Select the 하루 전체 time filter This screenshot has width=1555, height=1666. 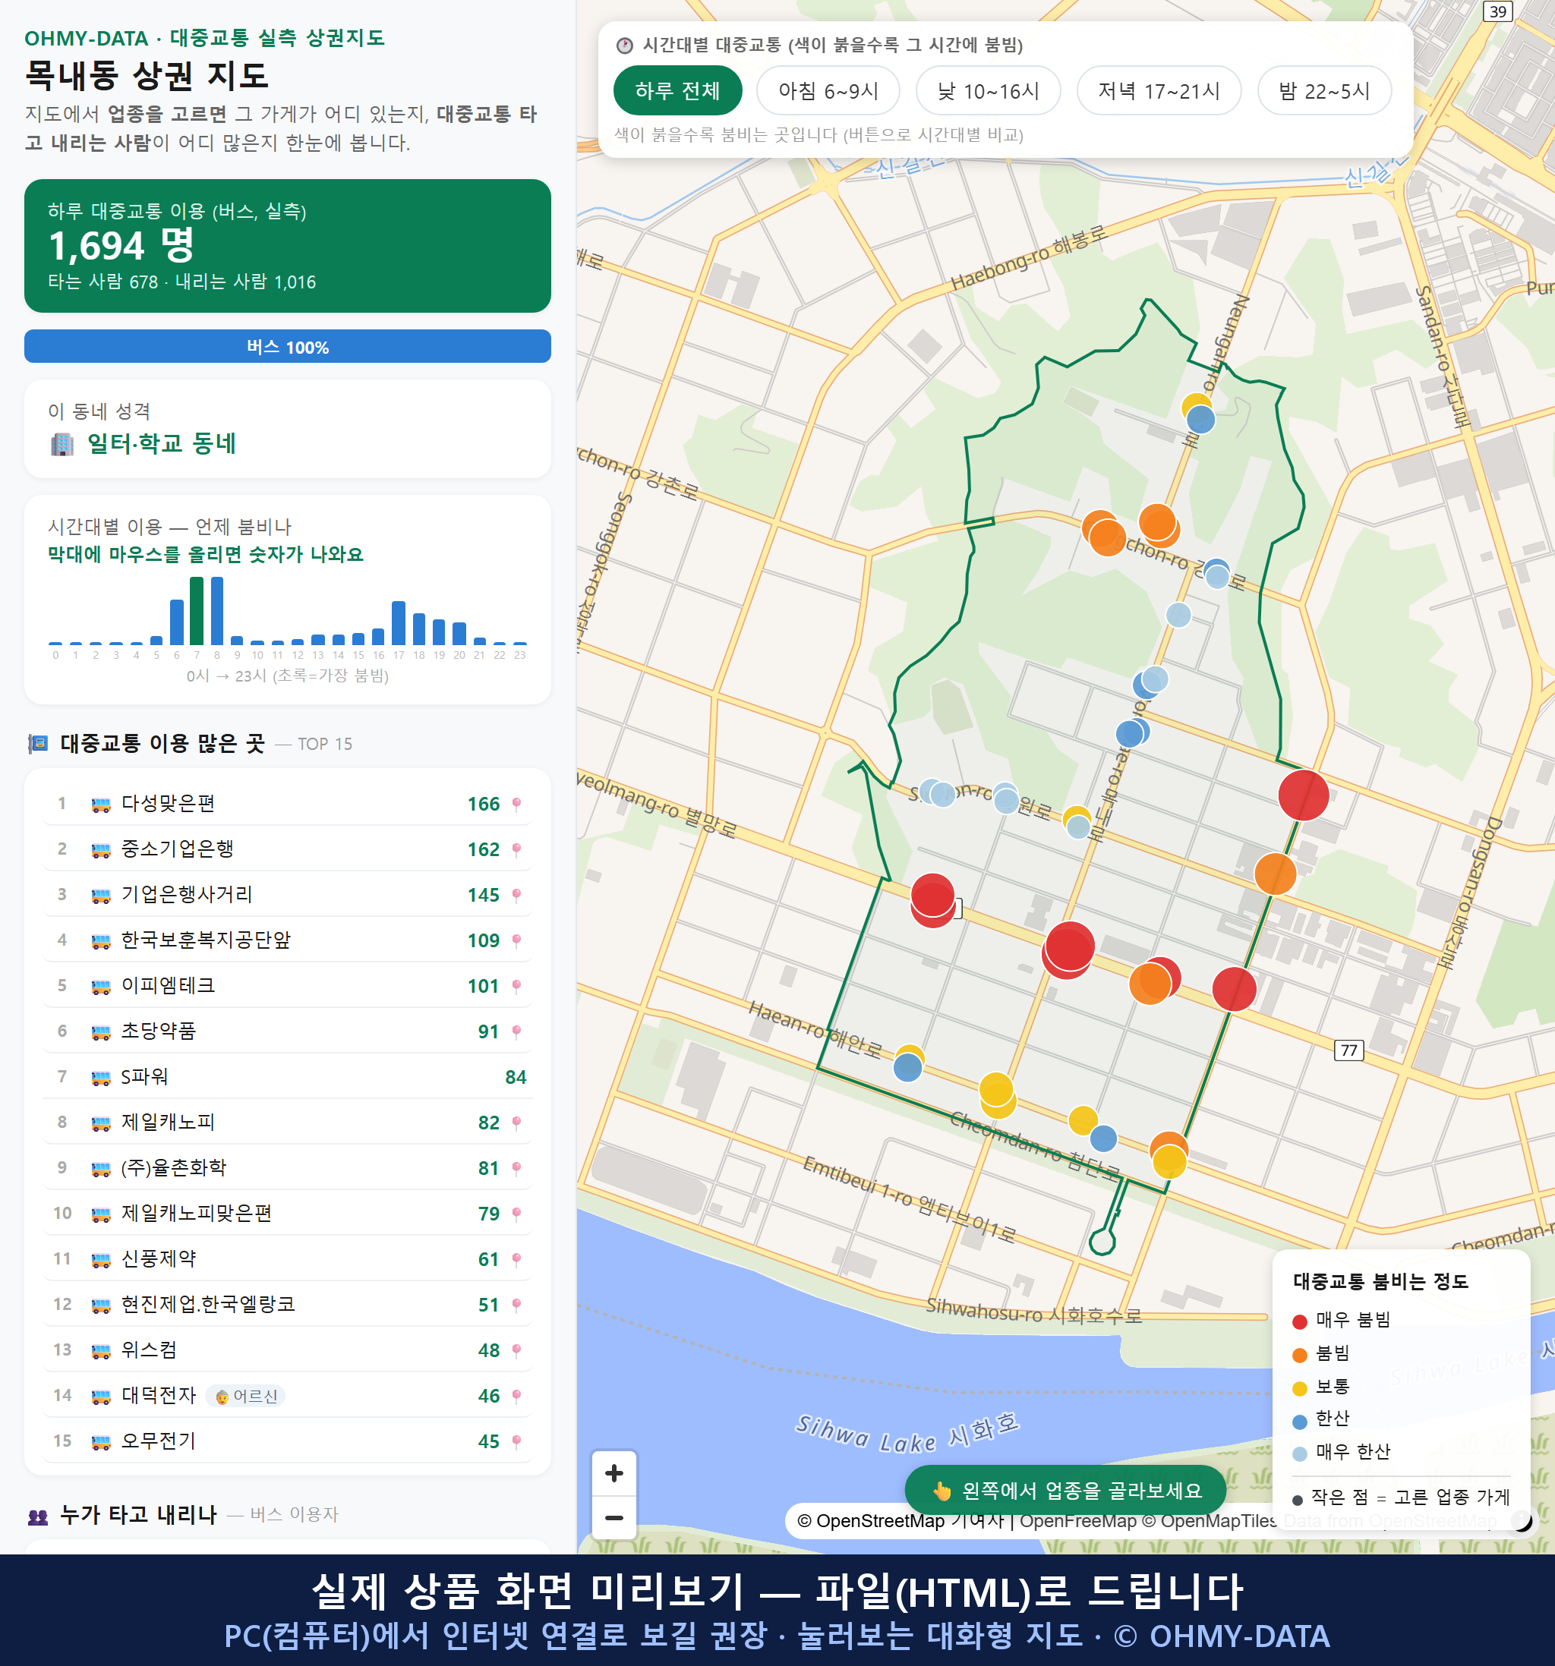point(677,90)
